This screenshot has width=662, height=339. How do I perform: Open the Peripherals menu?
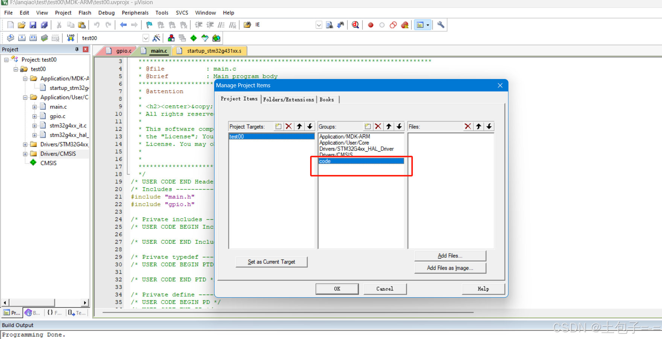point(135,13)
